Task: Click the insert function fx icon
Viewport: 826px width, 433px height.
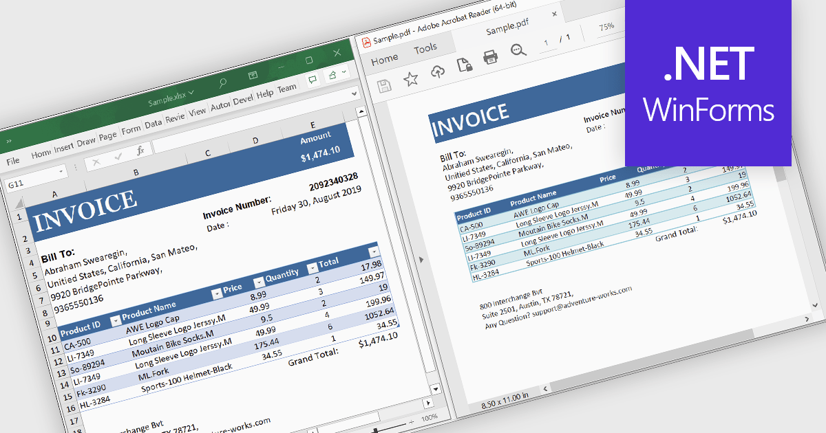Action: (140, 150)
